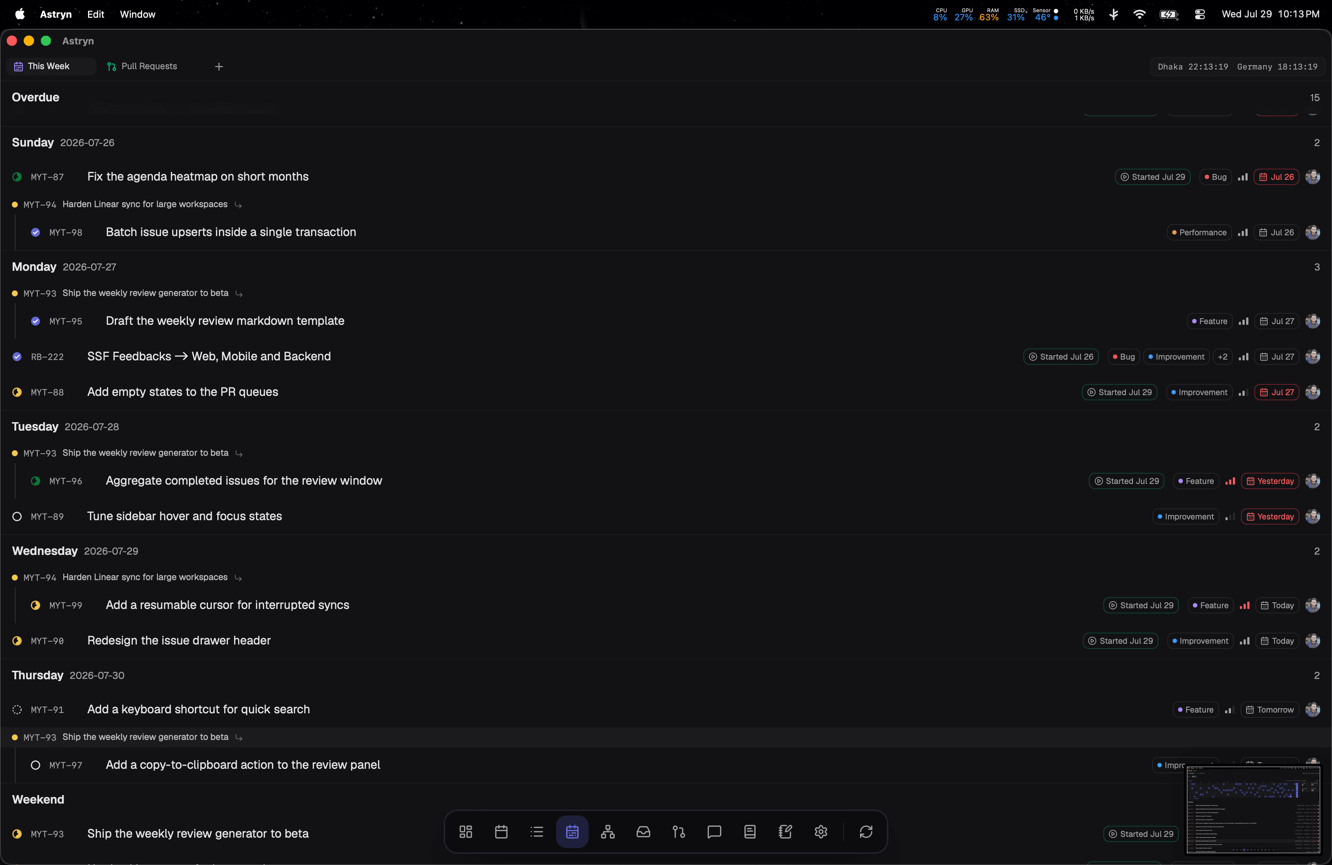Click priority bars icon on MYT-99 row
Viewport: 1332px width, 865px height.
[1245, 605]
